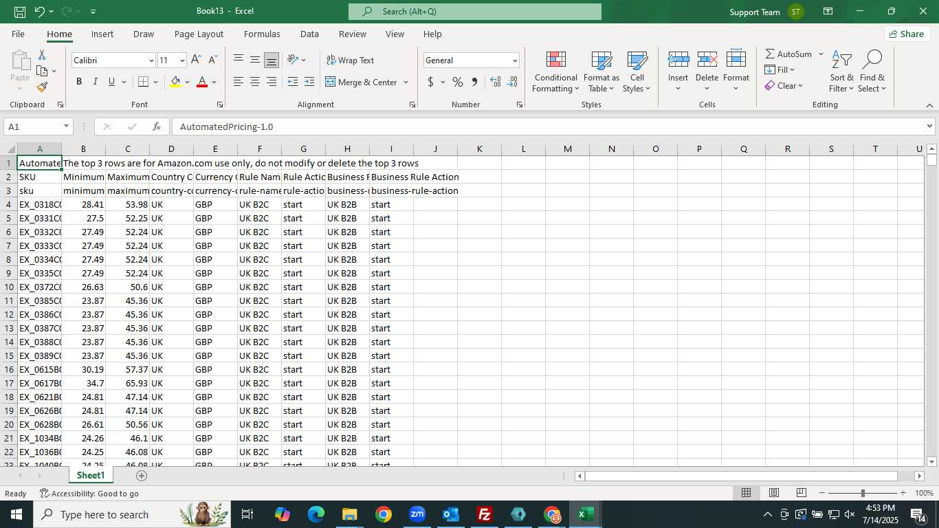Click Format cells icon
939x528 pixels.
coord(736,60)
